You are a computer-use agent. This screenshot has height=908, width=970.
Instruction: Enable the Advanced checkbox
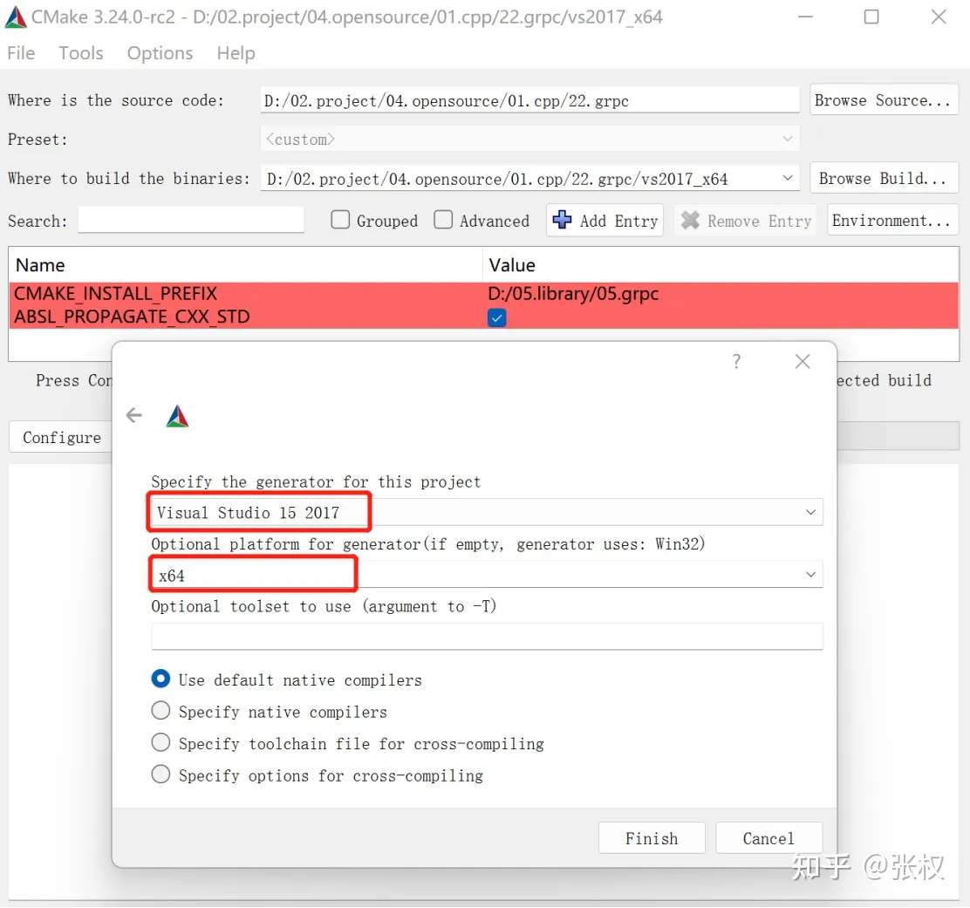click(444, 221)
